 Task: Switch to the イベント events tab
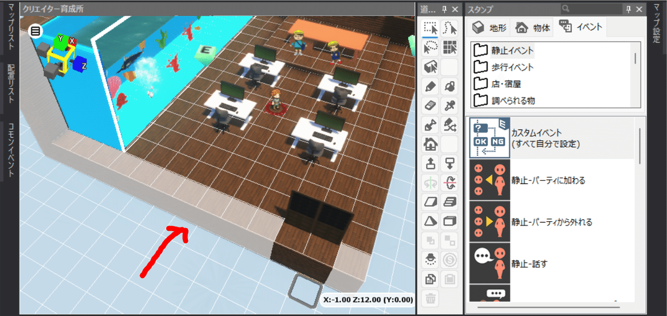click(581, 27)
